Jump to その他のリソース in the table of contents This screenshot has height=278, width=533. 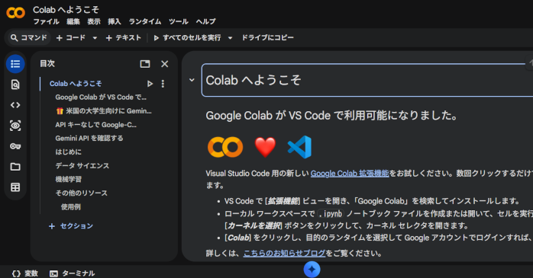(x=81, y=193)
